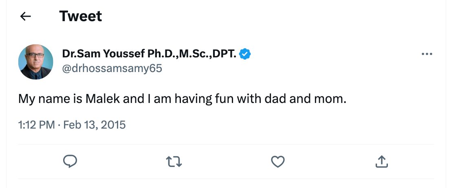Share the tweet via the upload icon
Screen dimensions: 449x188
click(381, 162)
